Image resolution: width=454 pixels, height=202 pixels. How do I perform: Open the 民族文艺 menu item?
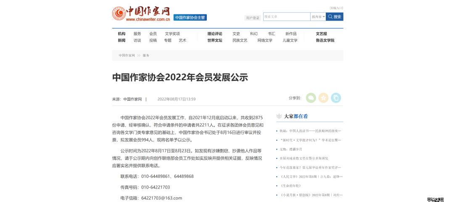coord(240,40)
